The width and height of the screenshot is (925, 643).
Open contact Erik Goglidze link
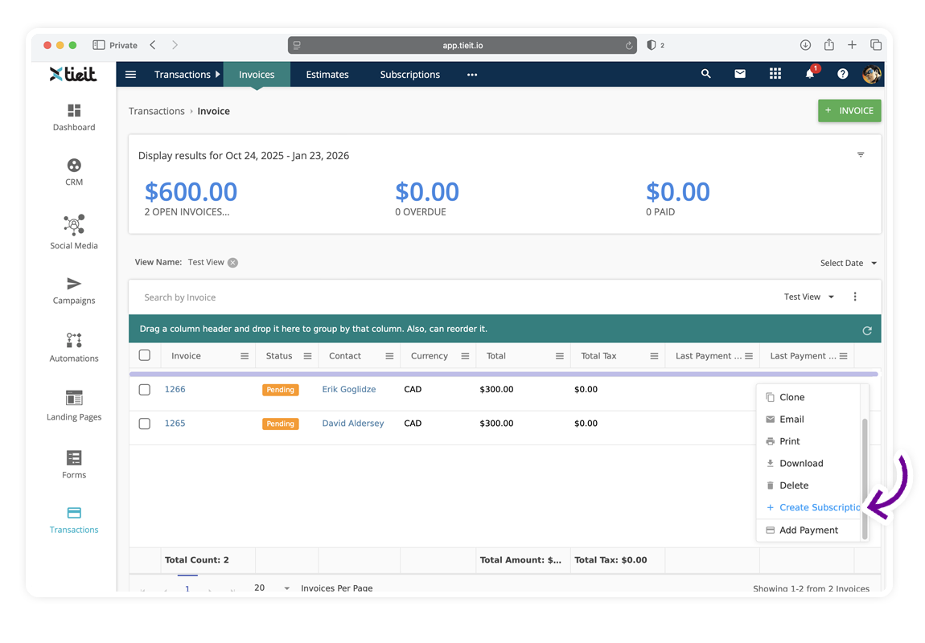(x=348, y=390)
